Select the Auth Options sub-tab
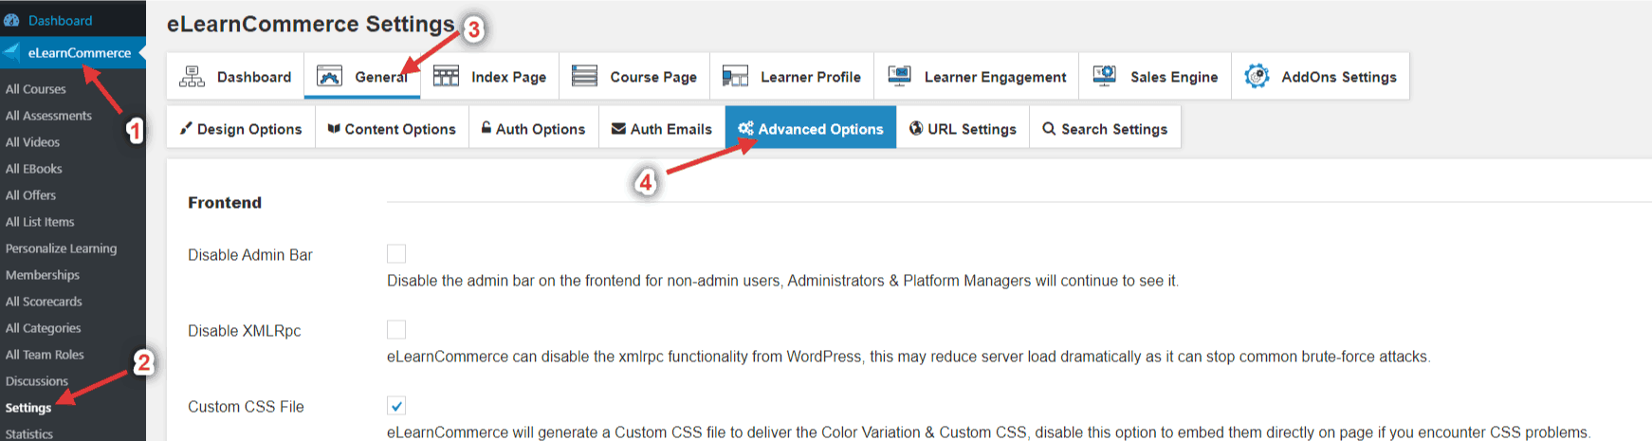The height and width of the screenshot is (441, 1652). (x=534, y=129)
